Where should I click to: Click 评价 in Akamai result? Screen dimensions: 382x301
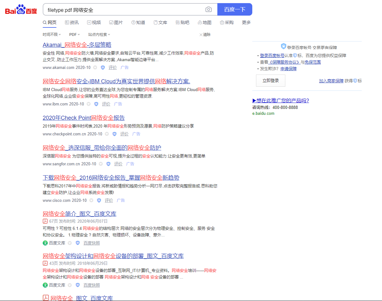pyautogui.click(x=113, y=67)
